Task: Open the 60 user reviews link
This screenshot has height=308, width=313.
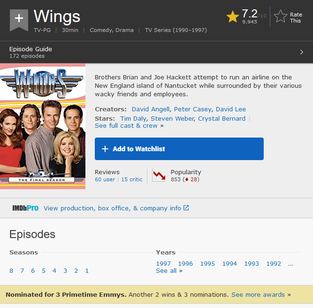Action: (x=105, y=179)
